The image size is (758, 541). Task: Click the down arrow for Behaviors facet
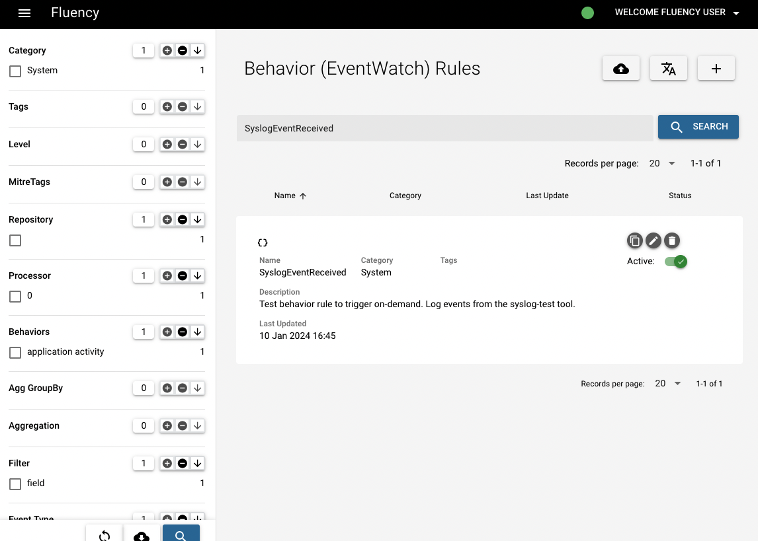point(197,332)
